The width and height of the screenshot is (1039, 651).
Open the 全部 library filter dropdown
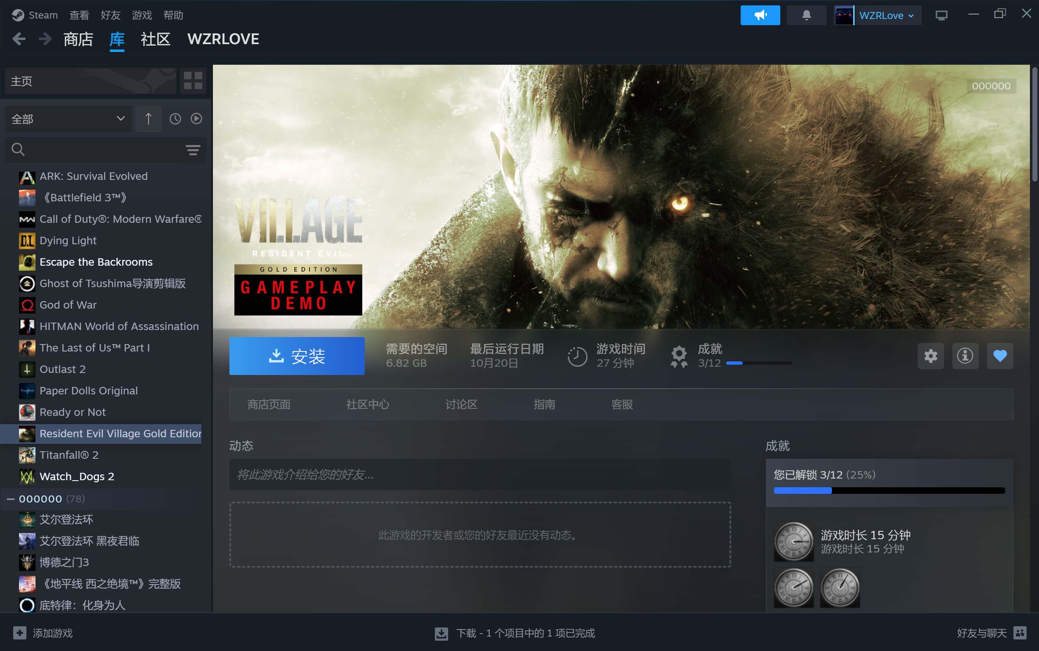coord(68,119)
